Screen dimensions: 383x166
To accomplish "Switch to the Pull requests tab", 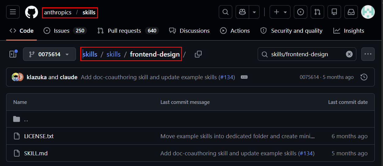I will tap(128, 31).
